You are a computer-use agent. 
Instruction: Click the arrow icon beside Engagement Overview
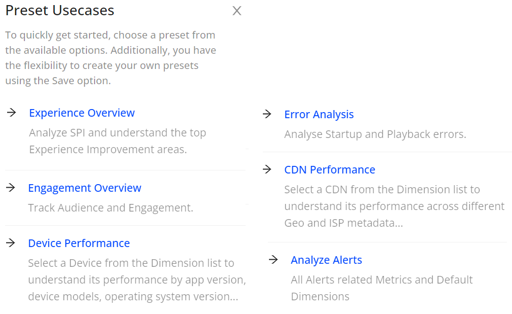[11, 188]
